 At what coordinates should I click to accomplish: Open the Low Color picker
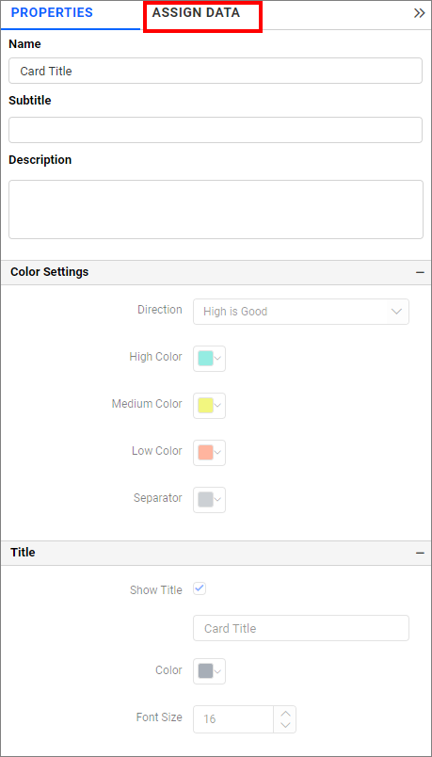click(209, 452)
